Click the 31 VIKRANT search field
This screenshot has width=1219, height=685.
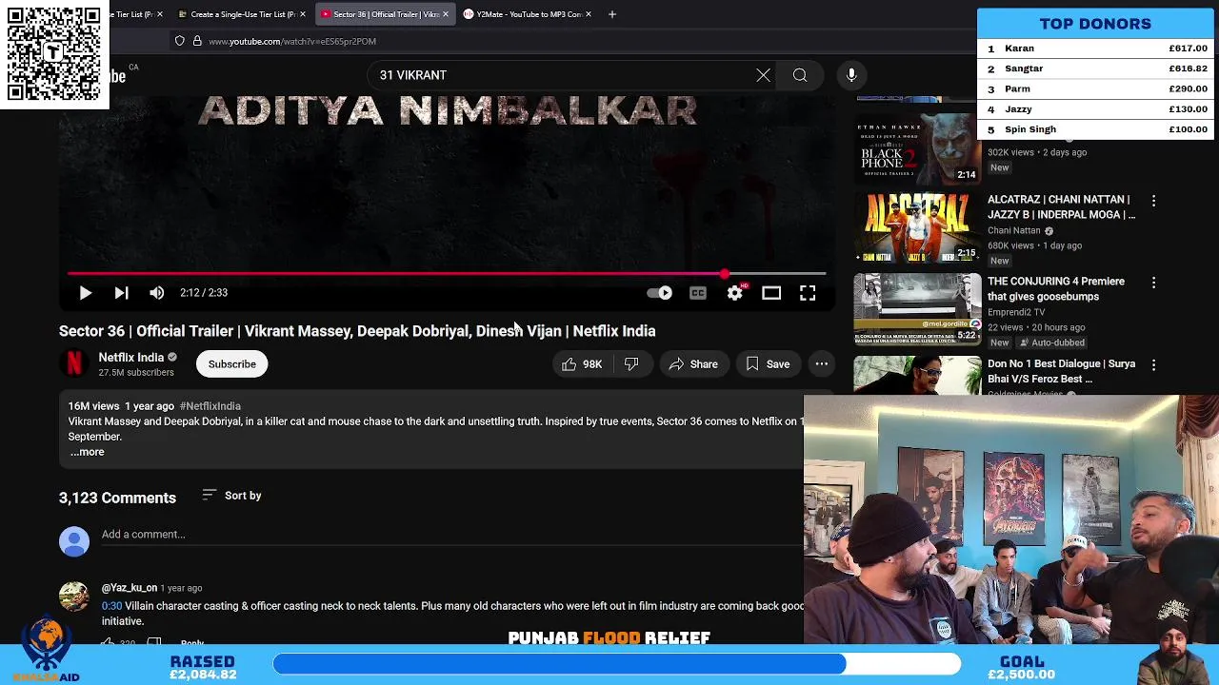click(x=562, y=75)
